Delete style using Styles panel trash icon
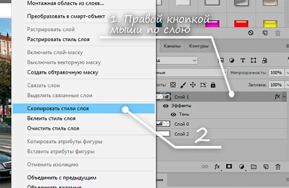Viewport: 289px width, 188px height. click(x=278, y=33)
